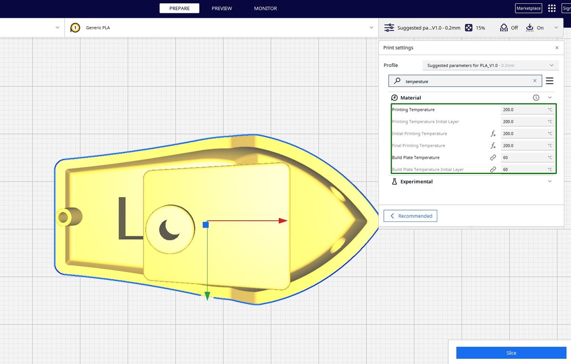Viewport: 571px width, 364px height.
Task: Click the link icon next to Build Plate Temperature
Action: 493,157
